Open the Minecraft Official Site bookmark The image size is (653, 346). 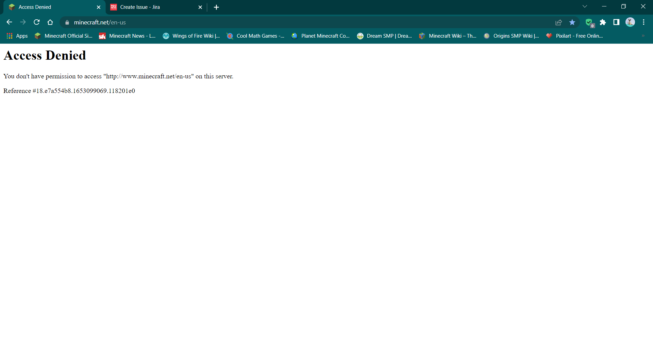(64, 36)
